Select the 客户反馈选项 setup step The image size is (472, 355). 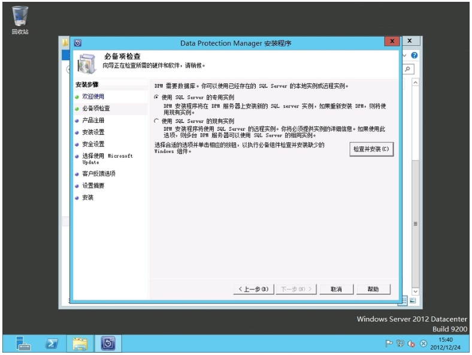tap(99, 173)
